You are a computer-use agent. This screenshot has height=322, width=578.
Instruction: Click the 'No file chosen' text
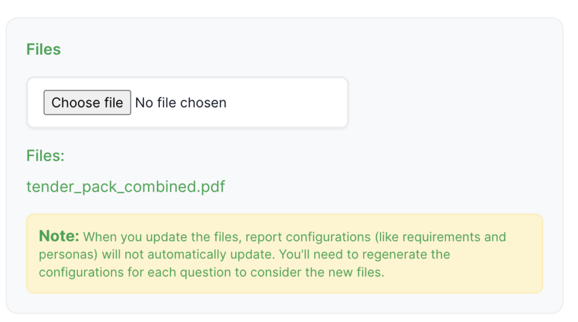click(181, 103)
